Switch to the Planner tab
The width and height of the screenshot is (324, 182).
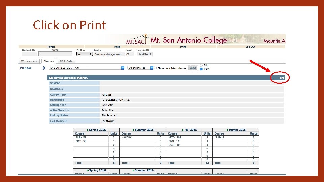pos(49,61)
